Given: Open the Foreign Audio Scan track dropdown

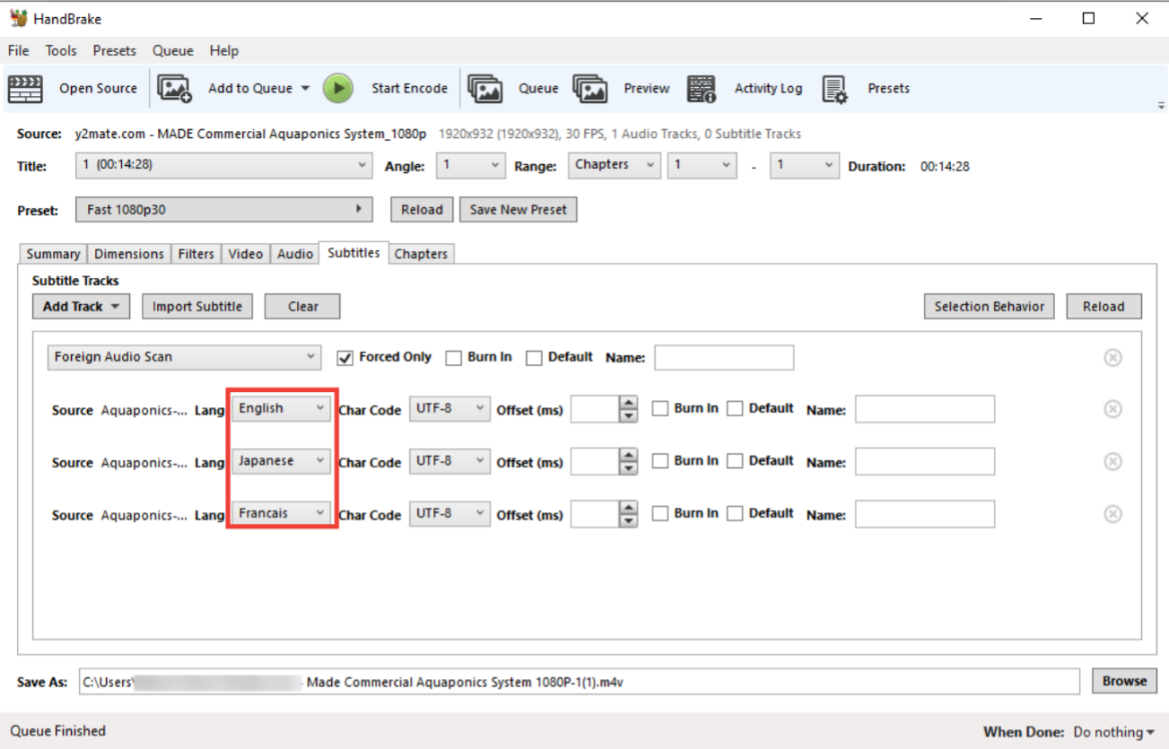Looking at the screenshot, I should [x=184, y=357].
